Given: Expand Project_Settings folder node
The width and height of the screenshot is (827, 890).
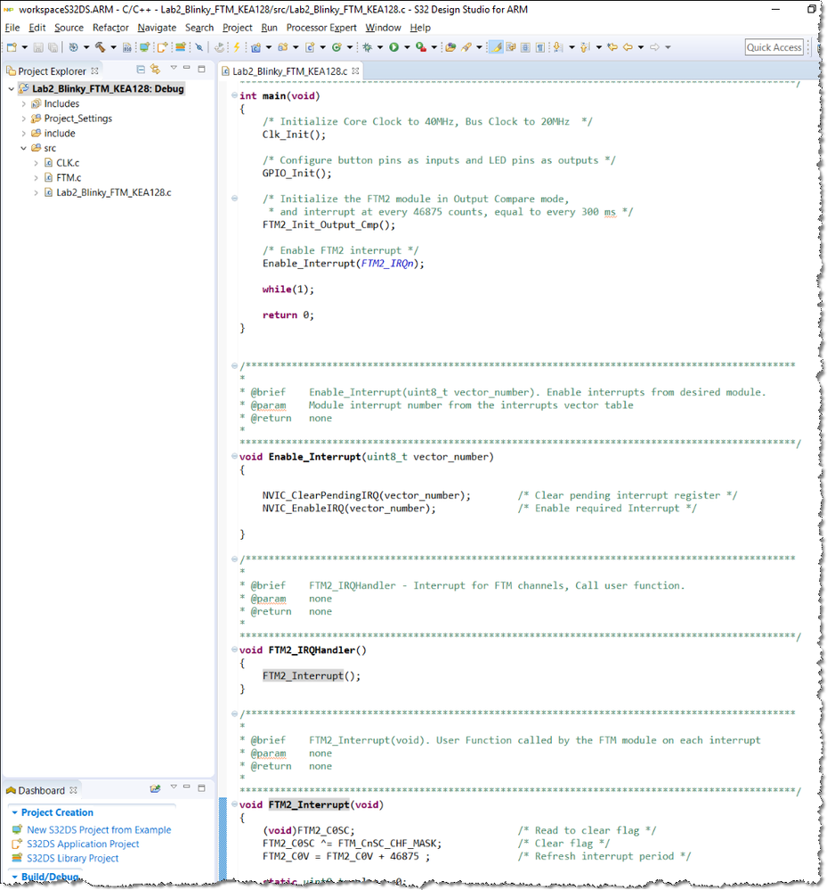Looking at the screenshot, I should pos(23,118).
